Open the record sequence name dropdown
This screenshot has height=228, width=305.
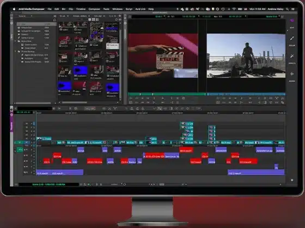point(279,16)
